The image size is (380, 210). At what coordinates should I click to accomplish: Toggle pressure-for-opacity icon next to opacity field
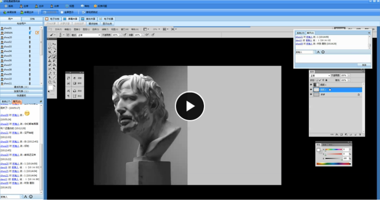(125, 35)
